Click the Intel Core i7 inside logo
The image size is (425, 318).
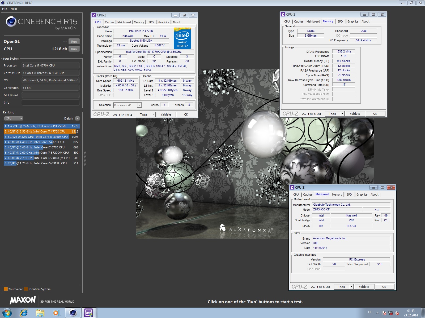182,38
